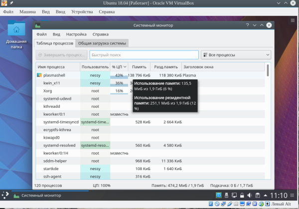Select the sddm-helper process row
The width and height of the screenshot is (299, 209).
coord(150,161)
